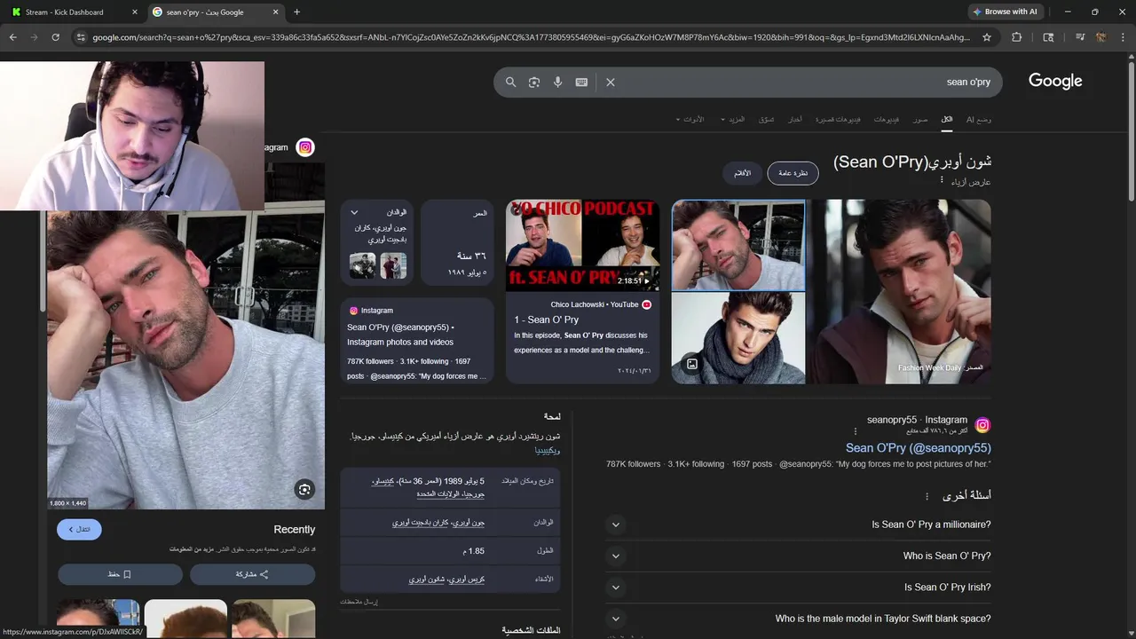Open the الأدوات tools dropdown
Image resolution: width=1136 pixels, height=639 pixels.
tap(690, 119)
